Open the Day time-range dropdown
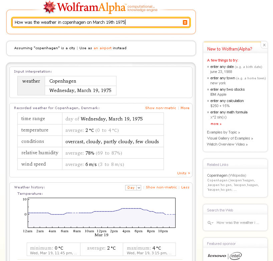Viewport: 273px width, 261px height. [x=133, y=187]
